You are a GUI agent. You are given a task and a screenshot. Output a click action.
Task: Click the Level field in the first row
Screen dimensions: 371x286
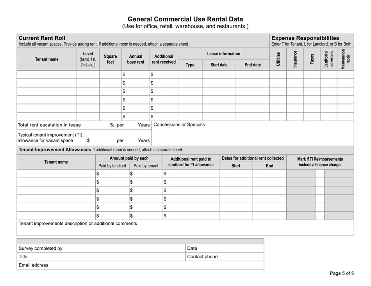point(88,74)
